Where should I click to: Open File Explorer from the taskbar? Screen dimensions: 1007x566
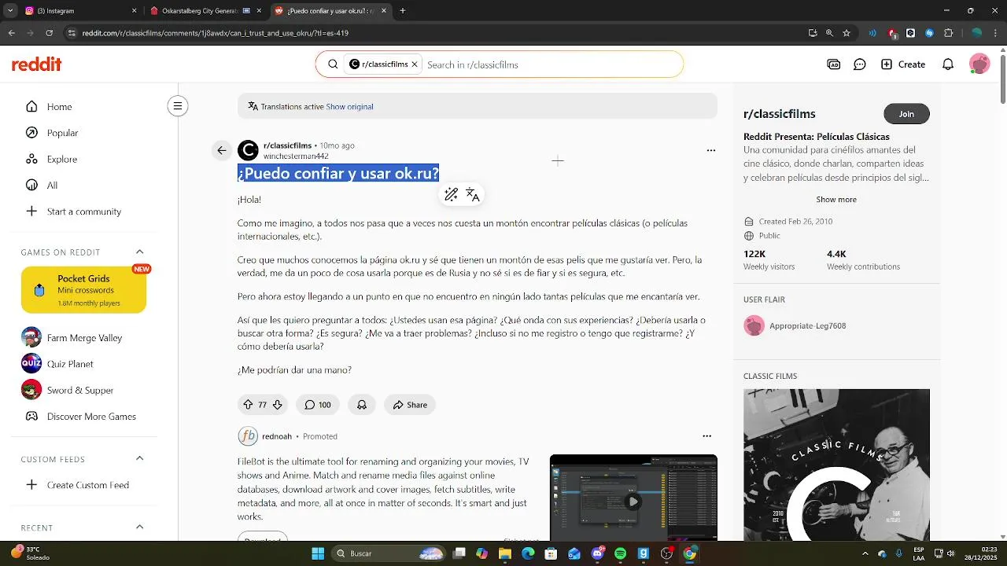[x=505, y=553]
